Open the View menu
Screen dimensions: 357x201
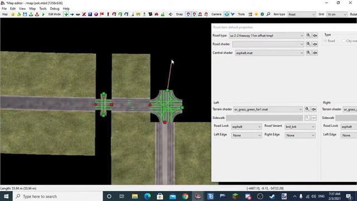pyautogui.click(x=22, y=9)
